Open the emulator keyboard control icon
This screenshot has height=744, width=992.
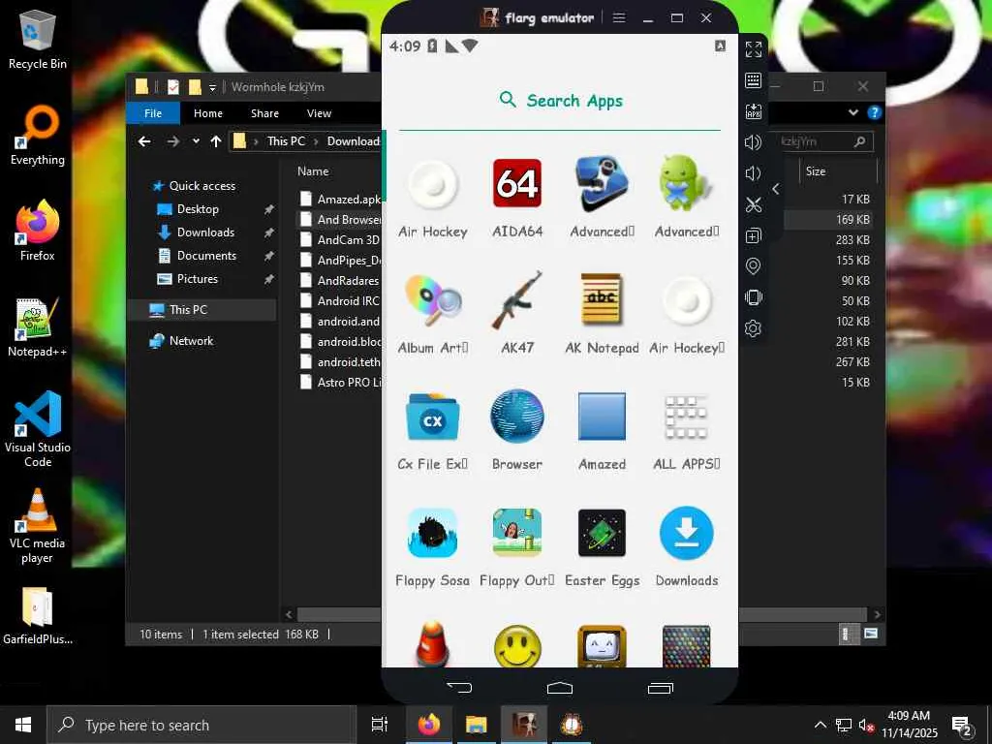point(753,80)
